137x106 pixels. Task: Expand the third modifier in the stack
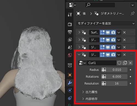[x=79, y=47]
